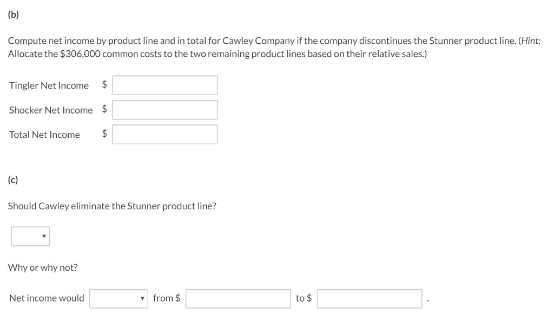Screen dimensions: 554x314
Task: Click the Shocker Net Income input box
Action: coord(165,110)
